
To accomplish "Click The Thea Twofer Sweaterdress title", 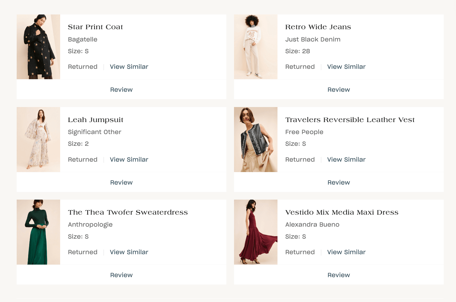I will pyautogui.click(x=128, y=212).
